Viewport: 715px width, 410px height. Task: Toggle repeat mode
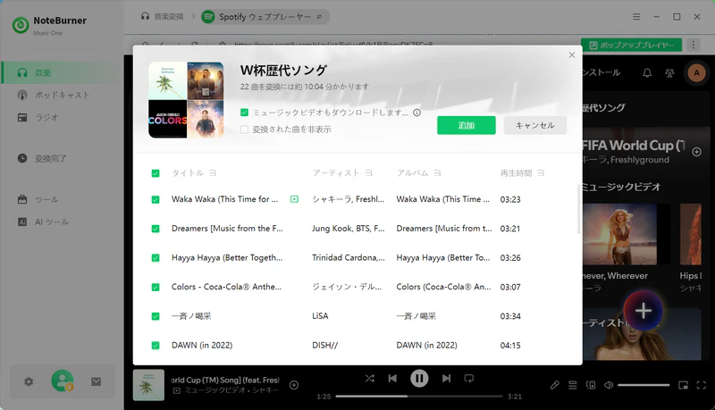[x=468, y=378]
